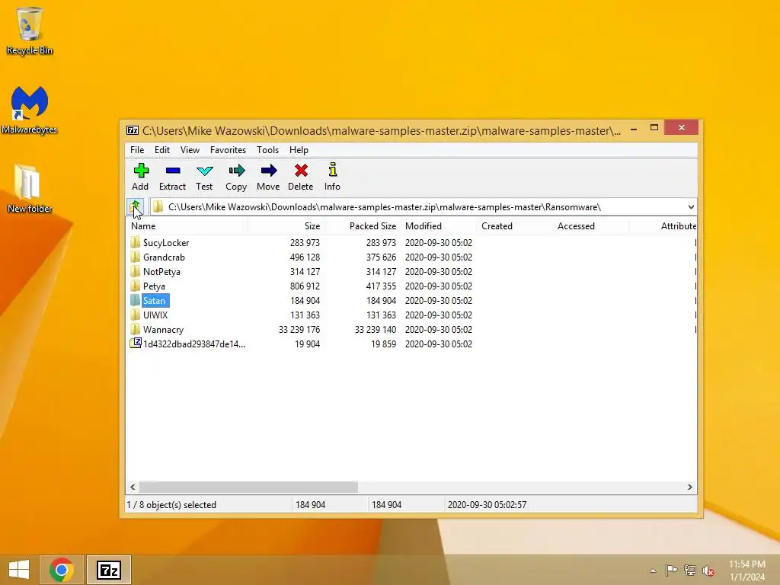The image size is (780, 585).
Task: Click into the address path field
Action: (418, 207)
